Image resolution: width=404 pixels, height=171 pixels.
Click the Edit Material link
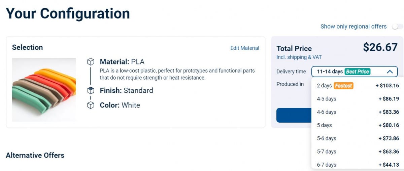tap(245, 48)
